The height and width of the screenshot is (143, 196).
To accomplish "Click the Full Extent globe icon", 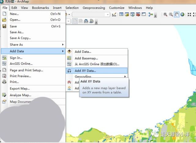I will (x=182, y=14).
